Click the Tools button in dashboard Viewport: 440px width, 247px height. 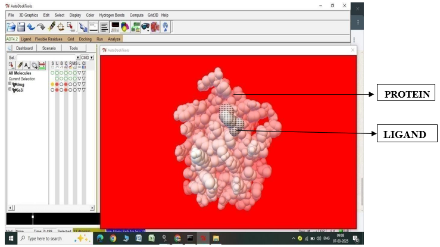(x=73, y=48)
